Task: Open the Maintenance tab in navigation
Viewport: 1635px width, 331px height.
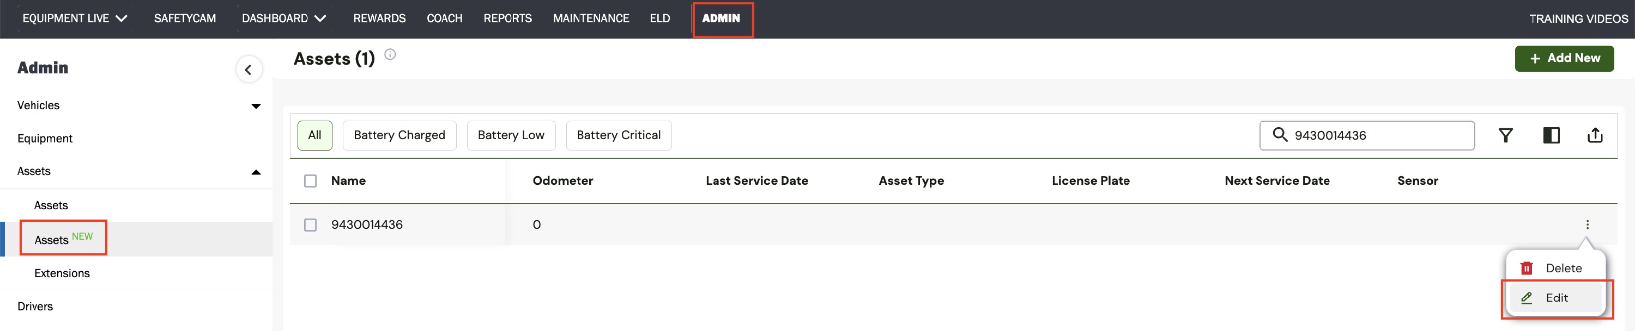Action: click(x=590, y=18)
